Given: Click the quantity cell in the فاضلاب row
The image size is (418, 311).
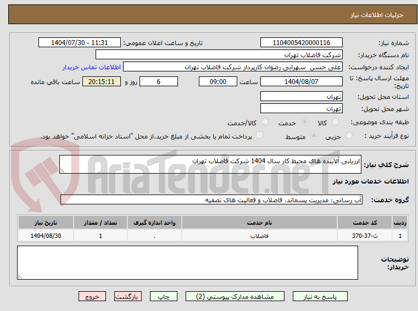Looking at the screenshot, I should pos(100,236).
